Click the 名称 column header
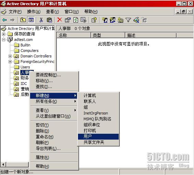Viewport: 194px width, 175px height. pos(74,35)
